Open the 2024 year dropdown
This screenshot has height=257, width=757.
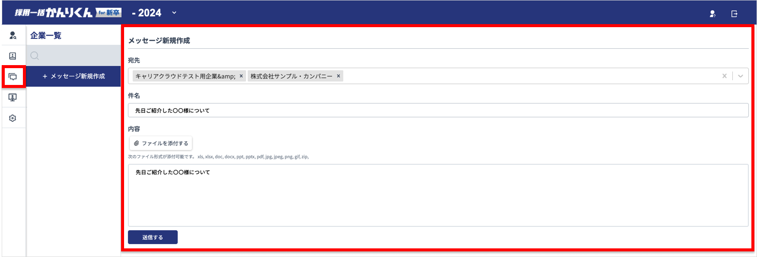point(174,13)
